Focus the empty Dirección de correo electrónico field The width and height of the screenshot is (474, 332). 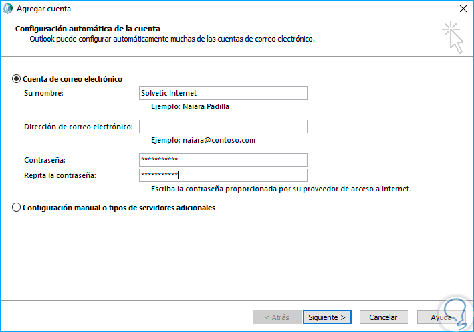(223, 127)
